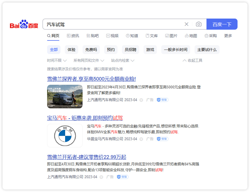The width and height of the screenshot is (250, 192).
Task: Click the 地图 map tab icon
Action: (x=186, y=36)
